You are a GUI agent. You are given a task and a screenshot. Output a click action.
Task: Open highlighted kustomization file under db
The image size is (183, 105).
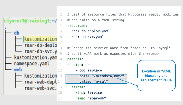pyautogui.click(x=40, y=39)
